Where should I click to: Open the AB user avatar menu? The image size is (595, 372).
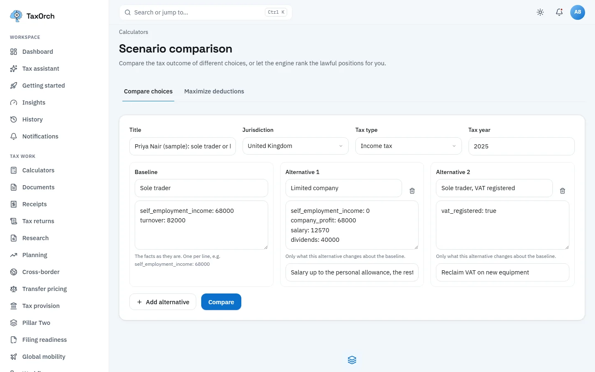coord(578,12)
